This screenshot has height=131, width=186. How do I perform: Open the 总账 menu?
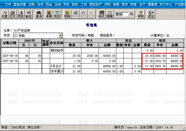[32, 4]
